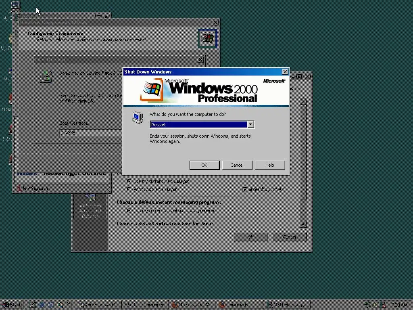Screen dimensions: 413x310
Task: Click MSN Messenger tray icon beside clock
Action: click(x=383, y=305)
